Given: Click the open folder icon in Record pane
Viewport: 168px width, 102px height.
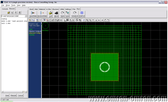Looking at the screenshot, I should [x=9, y=12].
